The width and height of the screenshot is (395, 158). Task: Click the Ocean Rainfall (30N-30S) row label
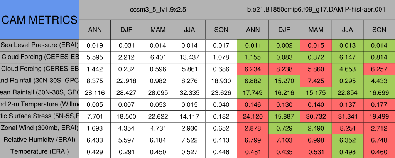point(39,92)
